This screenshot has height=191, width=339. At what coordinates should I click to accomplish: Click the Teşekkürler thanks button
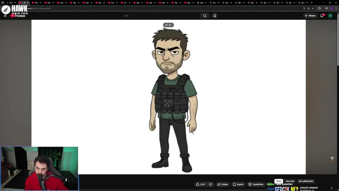coord(256,184)
